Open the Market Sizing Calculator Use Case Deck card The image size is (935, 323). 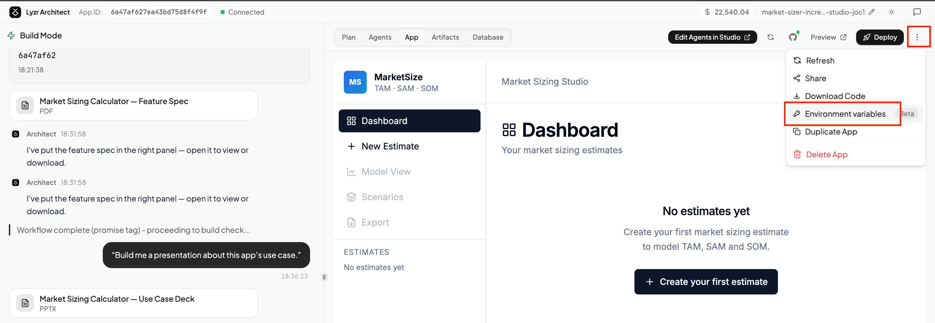click(133, 303)
